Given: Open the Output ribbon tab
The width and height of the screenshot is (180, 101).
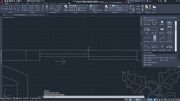Looking at the screenshot, I should coord(33,3).
